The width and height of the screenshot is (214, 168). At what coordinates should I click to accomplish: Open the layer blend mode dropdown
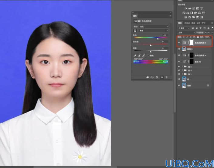[x=186, y=32]
